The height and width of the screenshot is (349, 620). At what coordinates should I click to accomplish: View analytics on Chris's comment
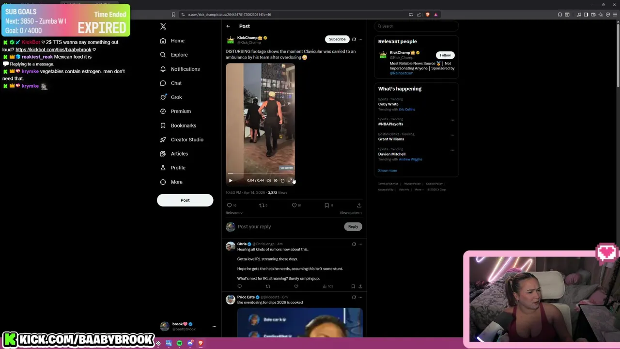(x=327, y=286)
